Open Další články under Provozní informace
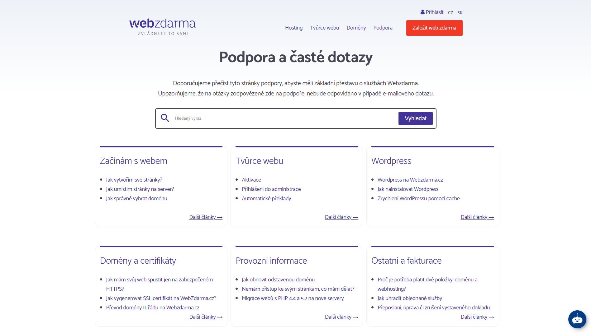The width and height of the screenshot is (591, 333). point(341,317)
